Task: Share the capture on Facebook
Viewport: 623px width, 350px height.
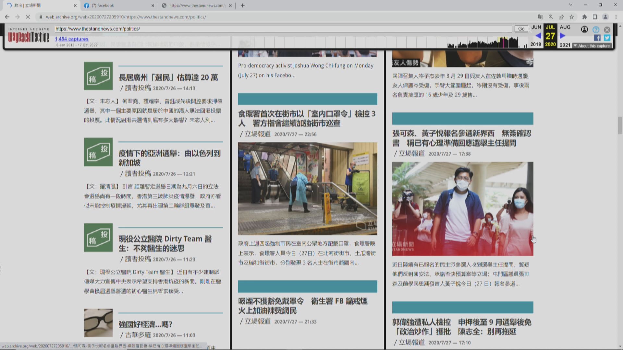Action: [x=597, y=38]
